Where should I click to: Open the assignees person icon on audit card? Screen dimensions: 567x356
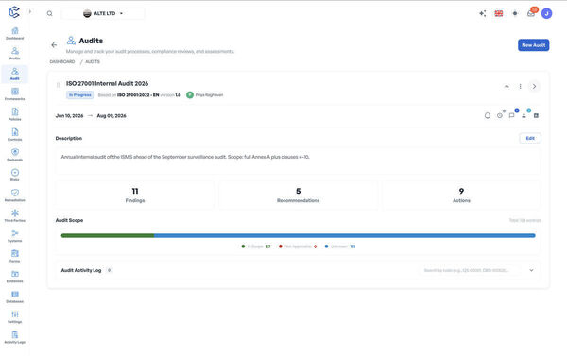click(524, 115)
